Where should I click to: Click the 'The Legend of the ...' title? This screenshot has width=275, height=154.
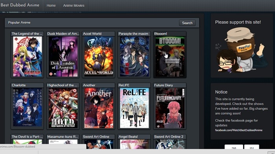(x=27, y=34)
